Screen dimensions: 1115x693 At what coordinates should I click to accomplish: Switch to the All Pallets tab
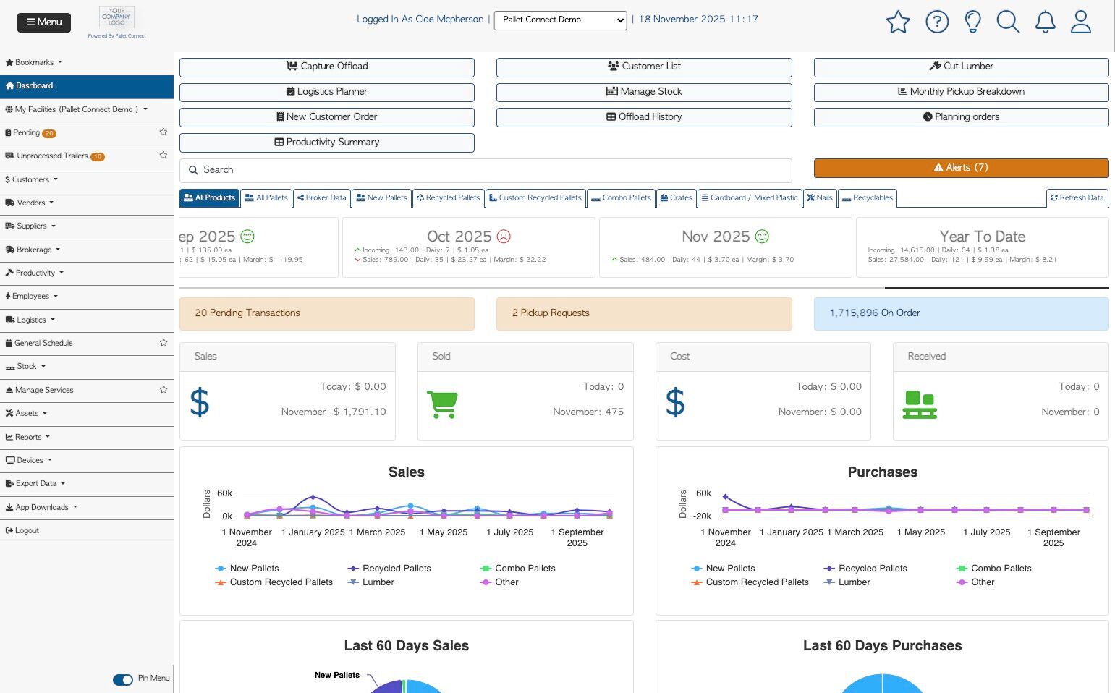pyautogui.click(x=266, y=198)
